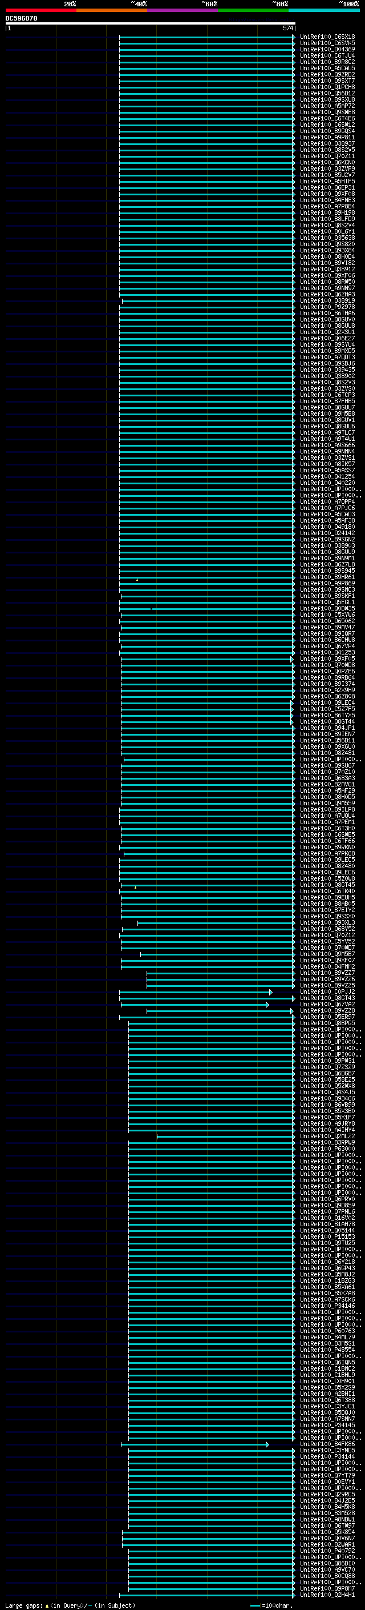
Task: Click the UniRef100_Q56D12 label
Action: pos(327,93)
